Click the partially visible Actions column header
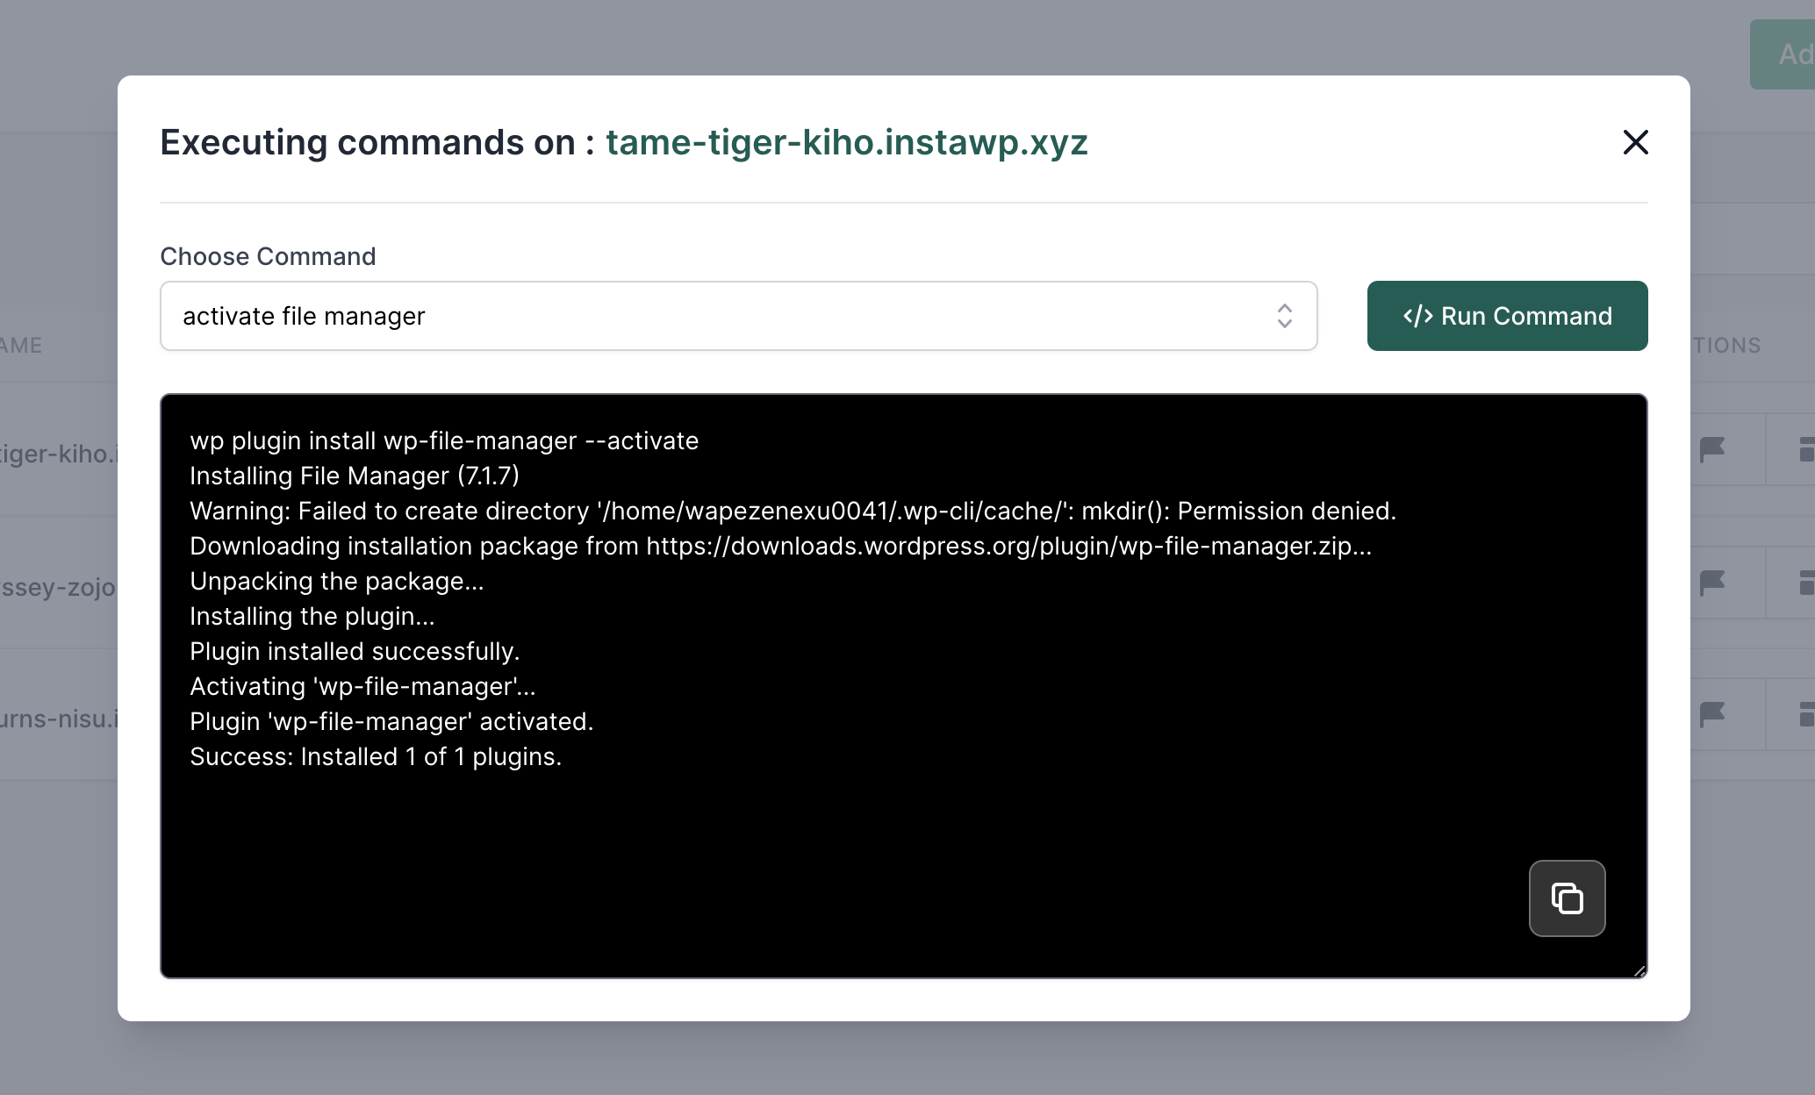 pyautogui.click(x=1725, y=345)
